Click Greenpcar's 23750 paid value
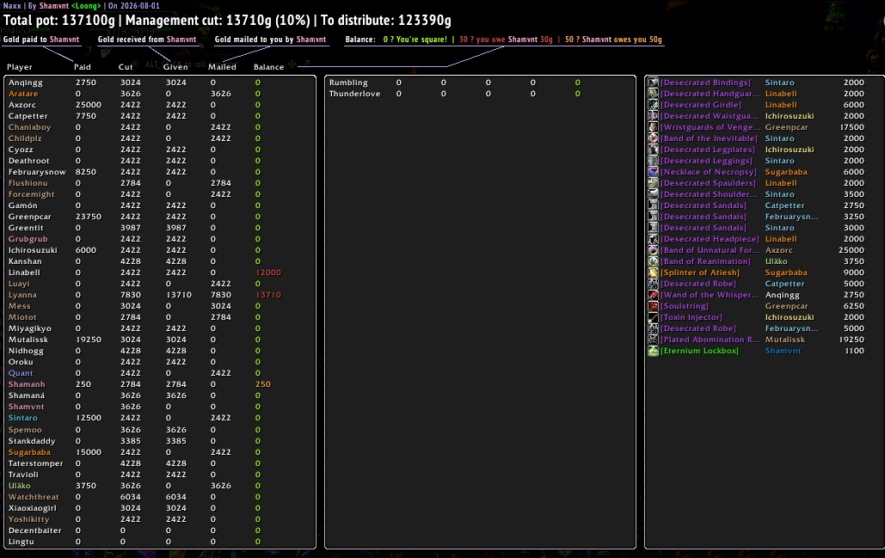This screenshot has width=885, height=558. tap(89, 217)
